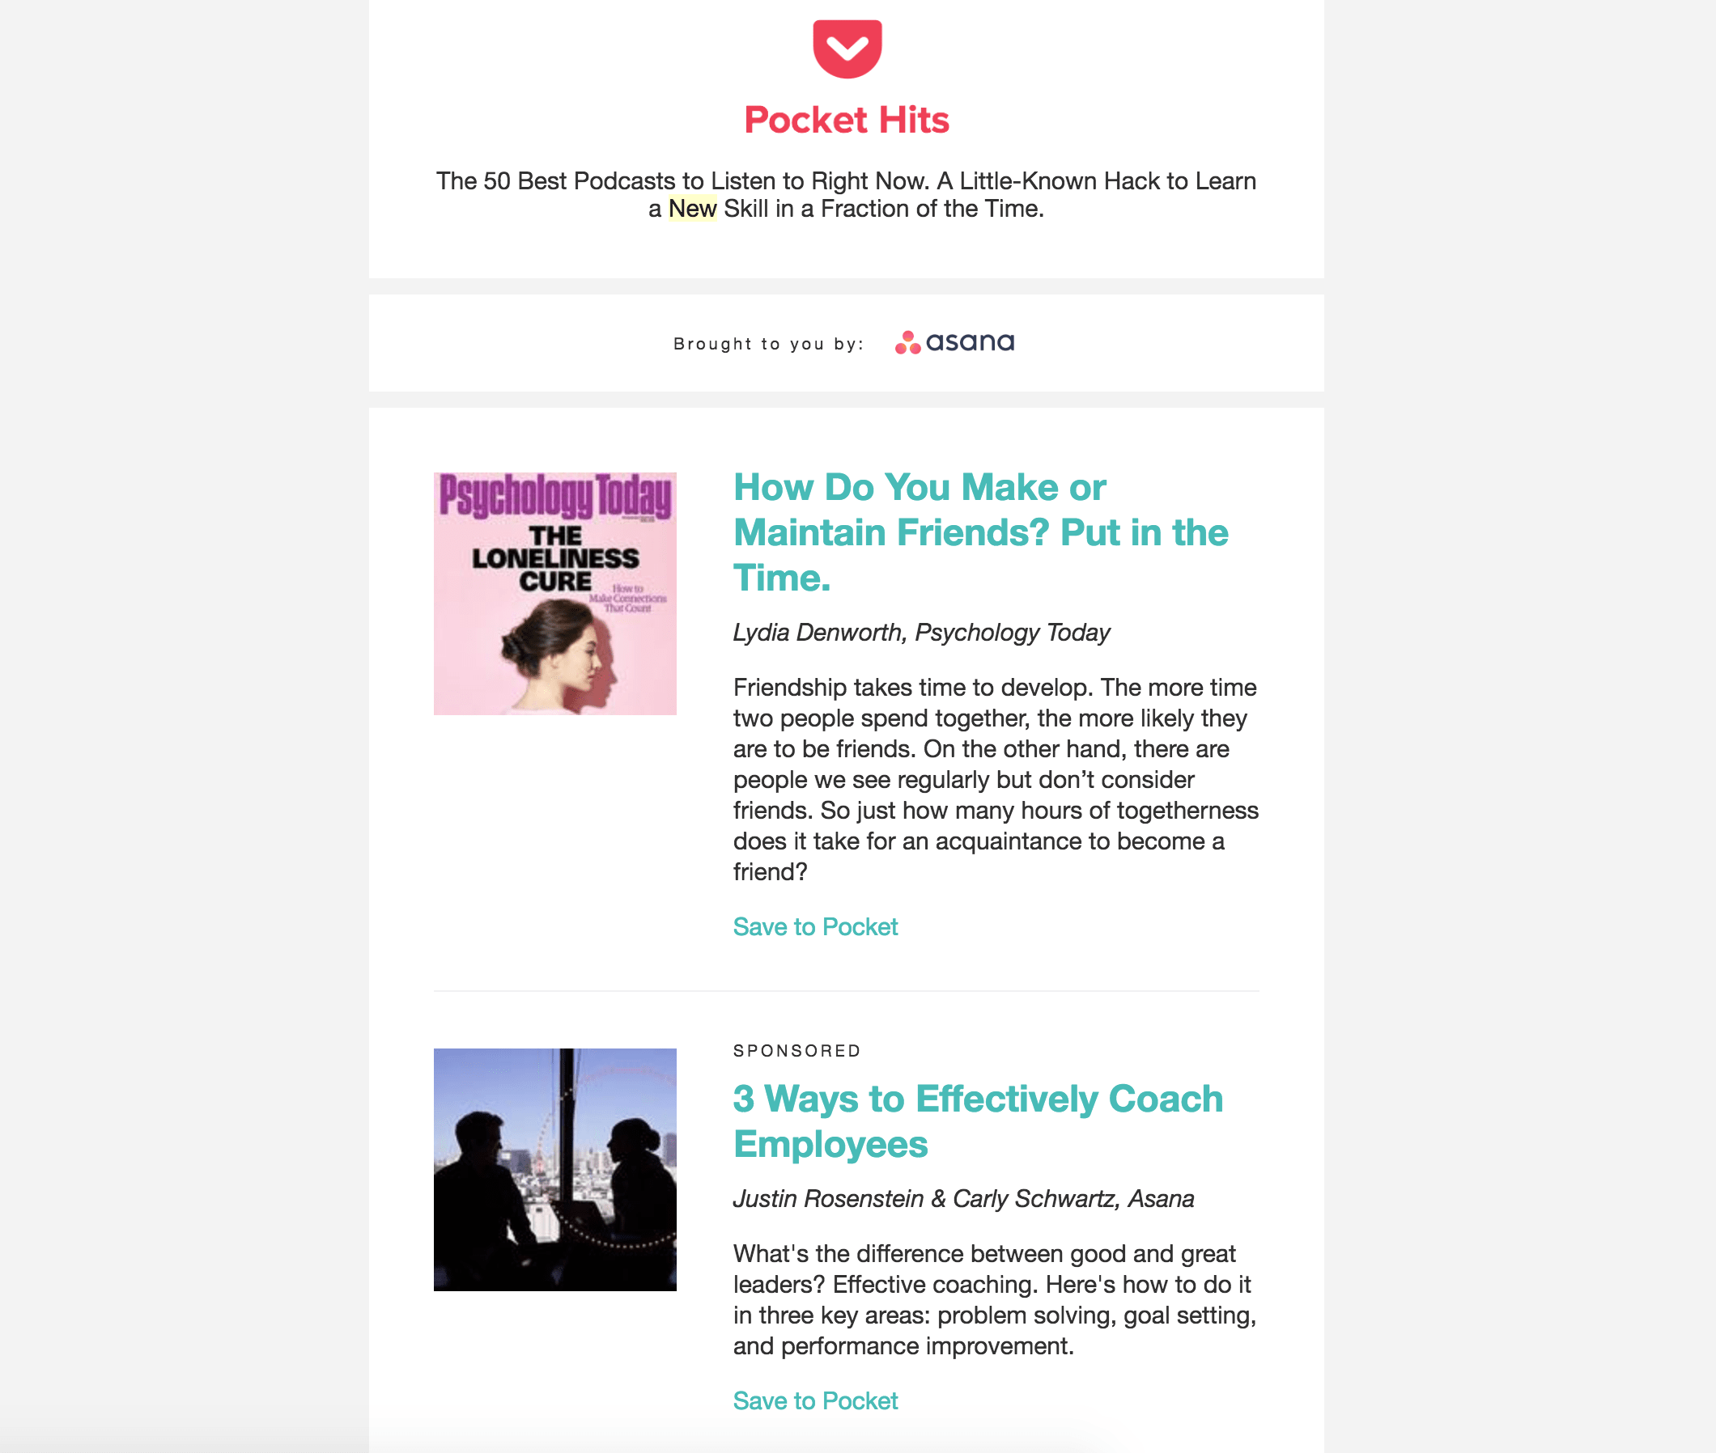This screenshot has width=1716, height=1453.
Task: Click the 'New' highlighted word link
Action: point(690,209)
